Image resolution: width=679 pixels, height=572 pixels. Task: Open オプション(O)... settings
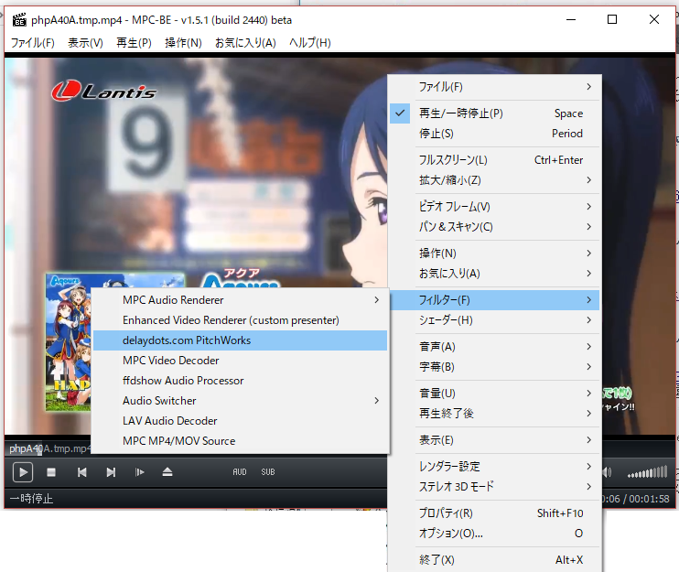click(494, 533)
